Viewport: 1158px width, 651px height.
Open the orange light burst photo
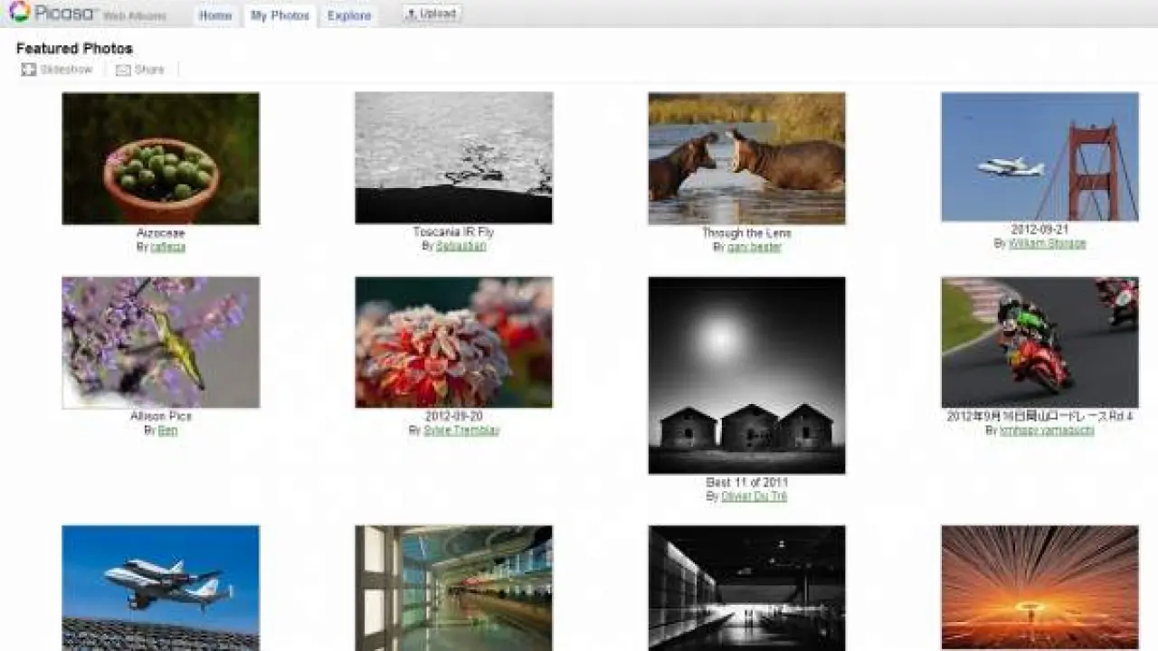tap(1039, 587)
